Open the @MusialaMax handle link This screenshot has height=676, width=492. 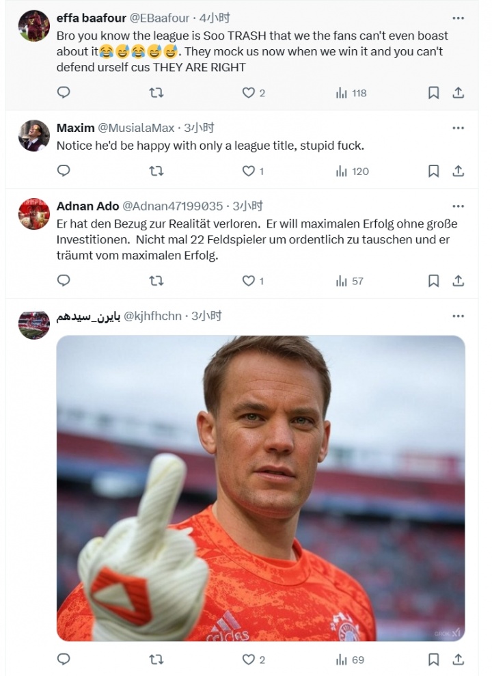(136, 128)
